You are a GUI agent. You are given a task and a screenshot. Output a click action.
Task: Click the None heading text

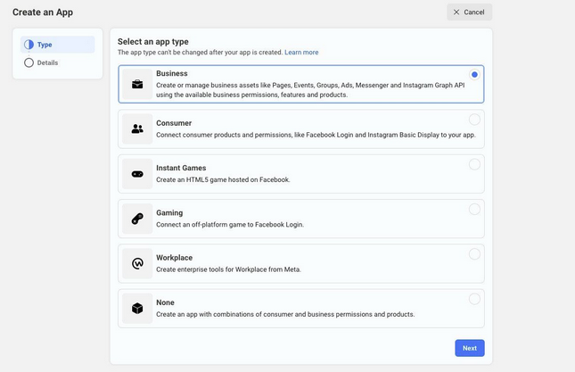click(165, 302)
